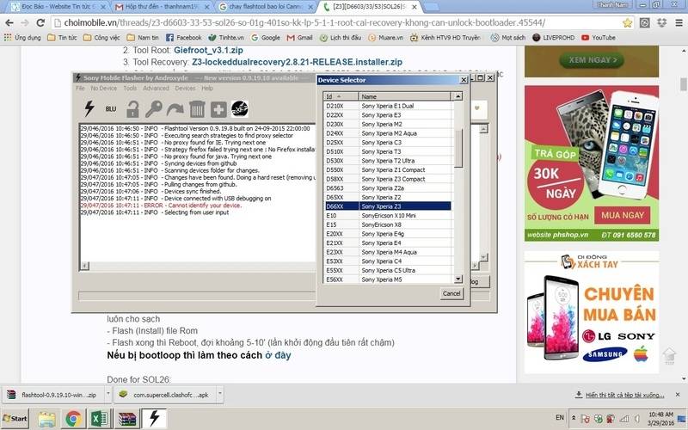Click the Start button
The image size is (688, 430).
(x=15, y=418)
